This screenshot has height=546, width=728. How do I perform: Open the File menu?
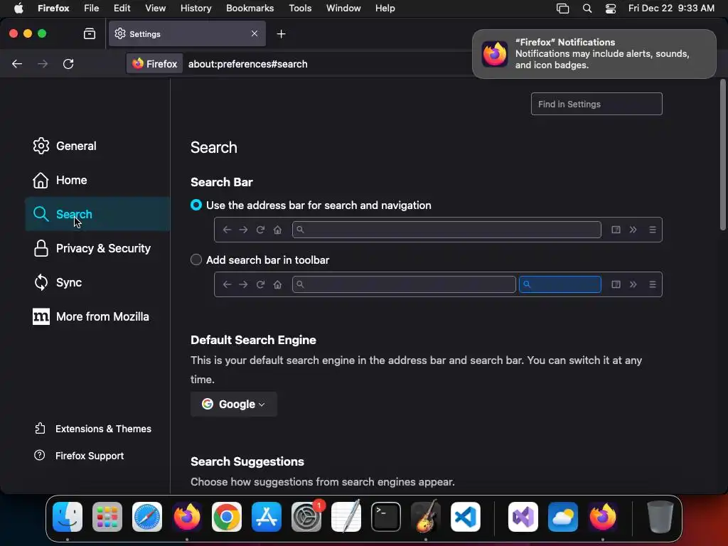pos(92,8)
